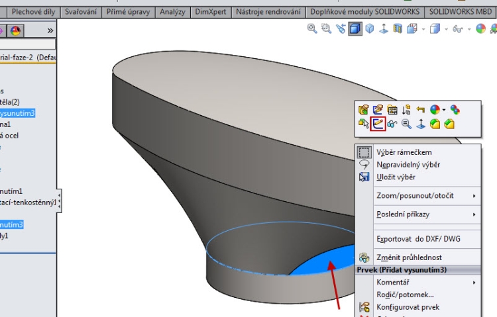
Task: Switch to Svařování tab
Action: 81,12
